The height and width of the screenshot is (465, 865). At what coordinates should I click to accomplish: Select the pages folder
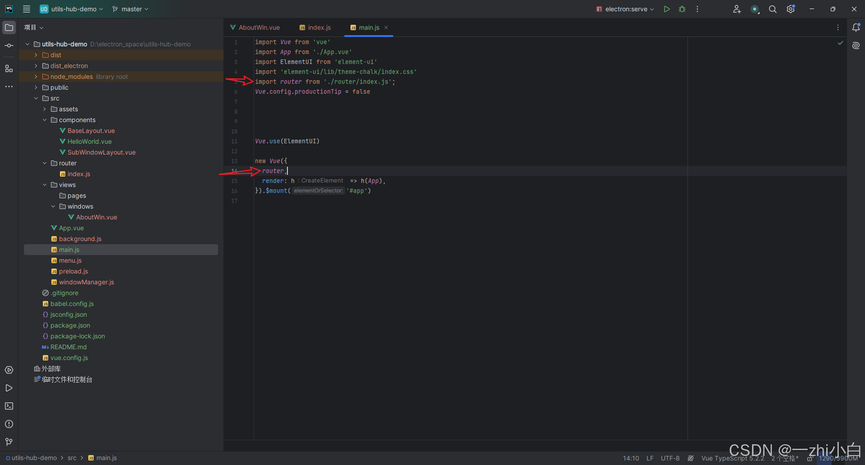click(x=77, y=196)
